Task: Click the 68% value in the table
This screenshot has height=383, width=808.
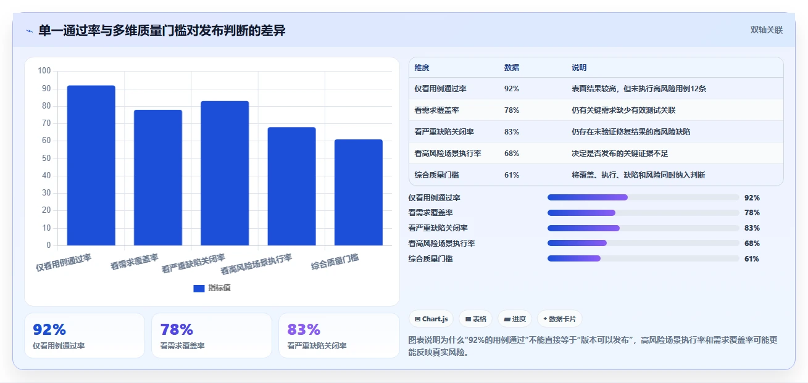Action: click(512, 154)
